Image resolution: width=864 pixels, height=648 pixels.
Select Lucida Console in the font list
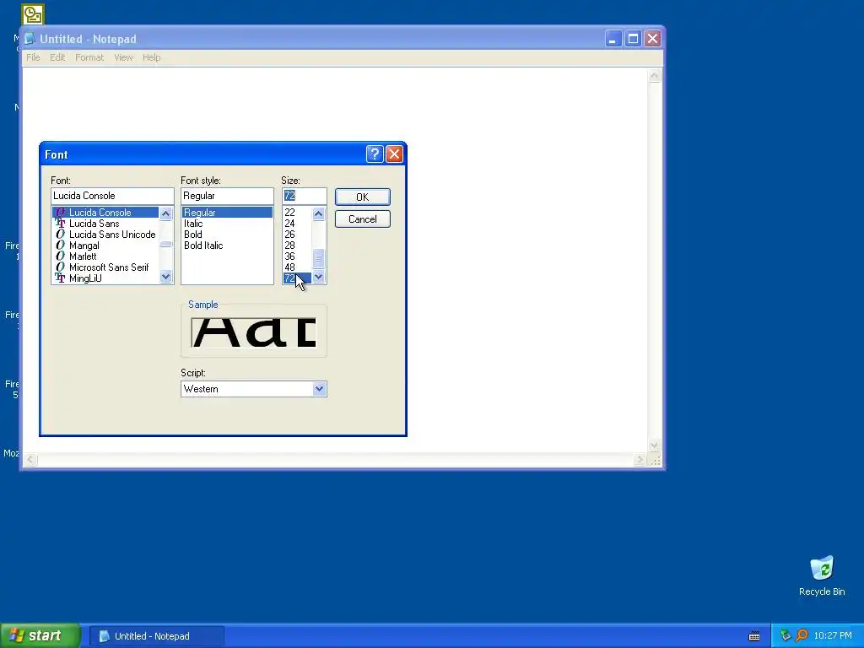tap(105, 212)
